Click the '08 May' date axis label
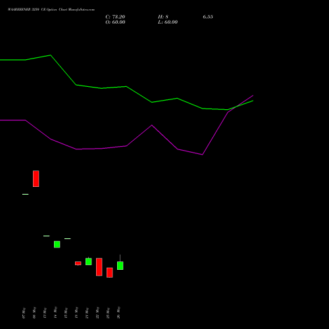Screen dimensions: 329x329 [x=34, y=313]
